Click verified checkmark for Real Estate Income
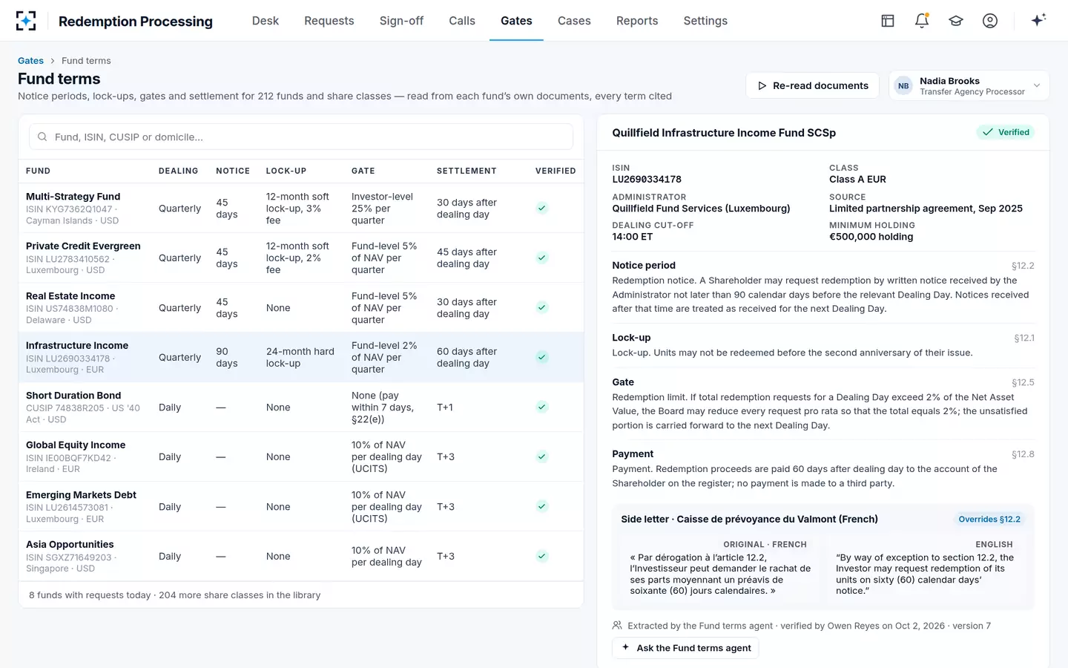The height and width of the screenshot is (668, 1068). point(542,307)
